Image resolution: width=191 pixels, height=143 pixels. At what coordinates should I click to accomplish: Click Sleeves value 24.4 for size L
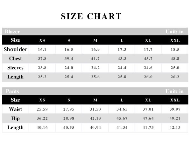coord(122,68)
